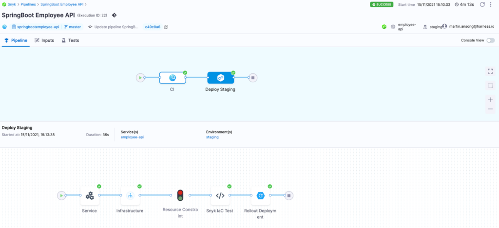This screenshot has height=228, width=499.
Task: Click the martin.ansong@harness.io user label
Action: tap(472, 27)
